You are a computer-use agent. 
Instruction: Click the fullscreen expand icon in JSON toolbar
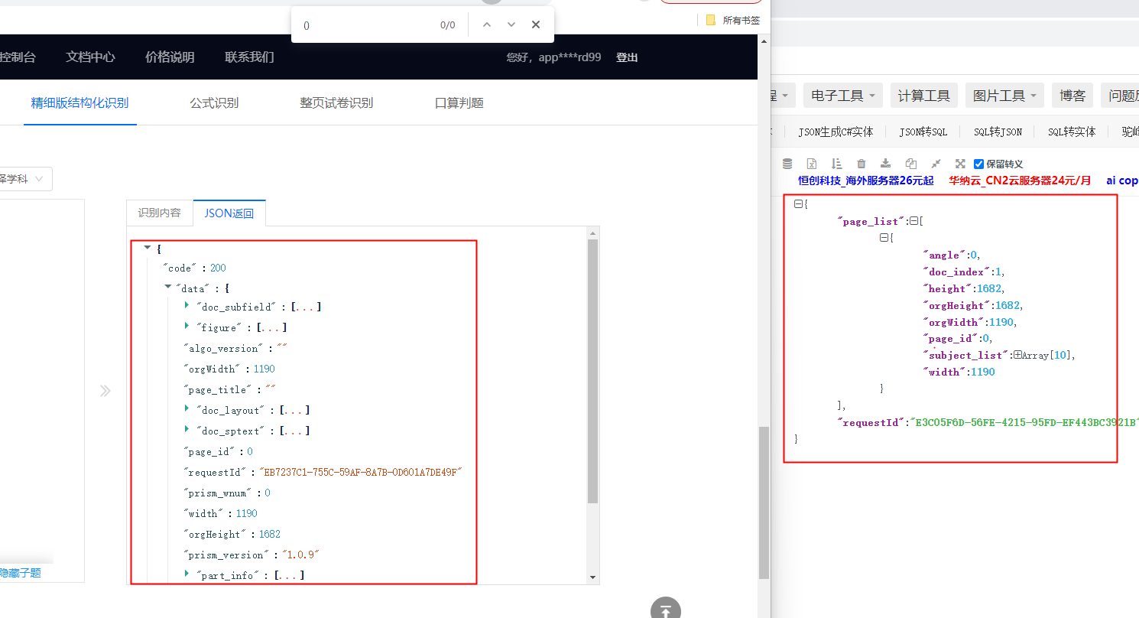(960, 164)
